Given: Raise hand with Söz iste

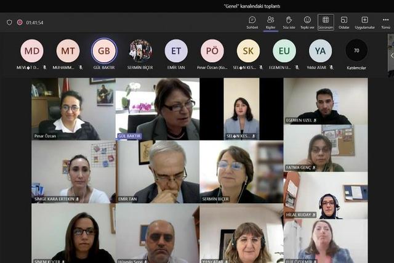Looking at the screenshot, I should coord(289,22).
